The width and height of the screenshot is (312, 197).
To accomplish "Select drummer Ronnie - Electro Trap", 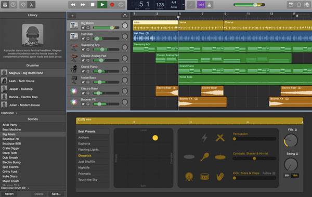I will (x=33, y=97).
